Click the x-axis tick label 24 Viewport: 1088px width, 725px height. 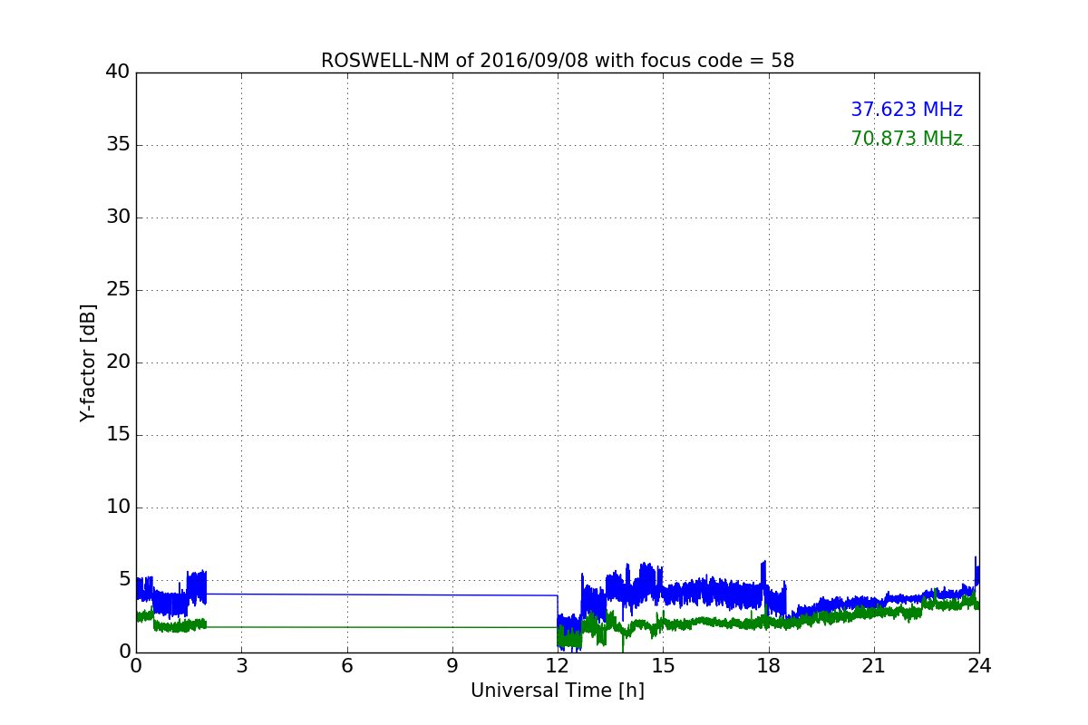(979, 666)
